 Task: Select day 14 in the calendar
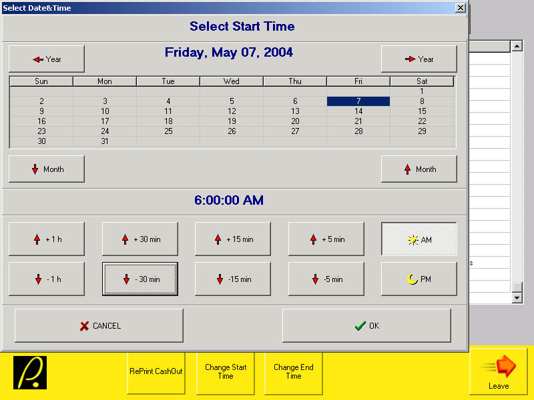tap(358, 111)
